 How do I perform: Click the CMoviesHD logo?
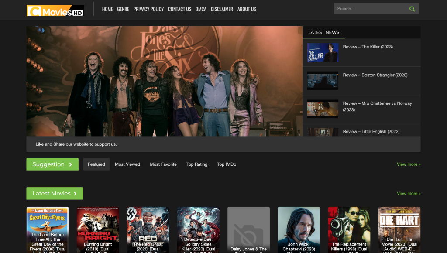click(55, 10)
